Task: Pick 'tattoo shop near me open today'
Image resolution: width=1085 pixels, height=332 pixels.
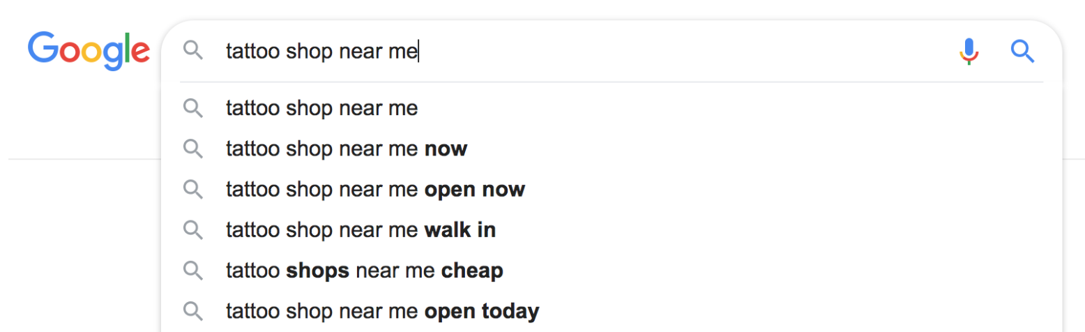Action: [x=612, y=310]
